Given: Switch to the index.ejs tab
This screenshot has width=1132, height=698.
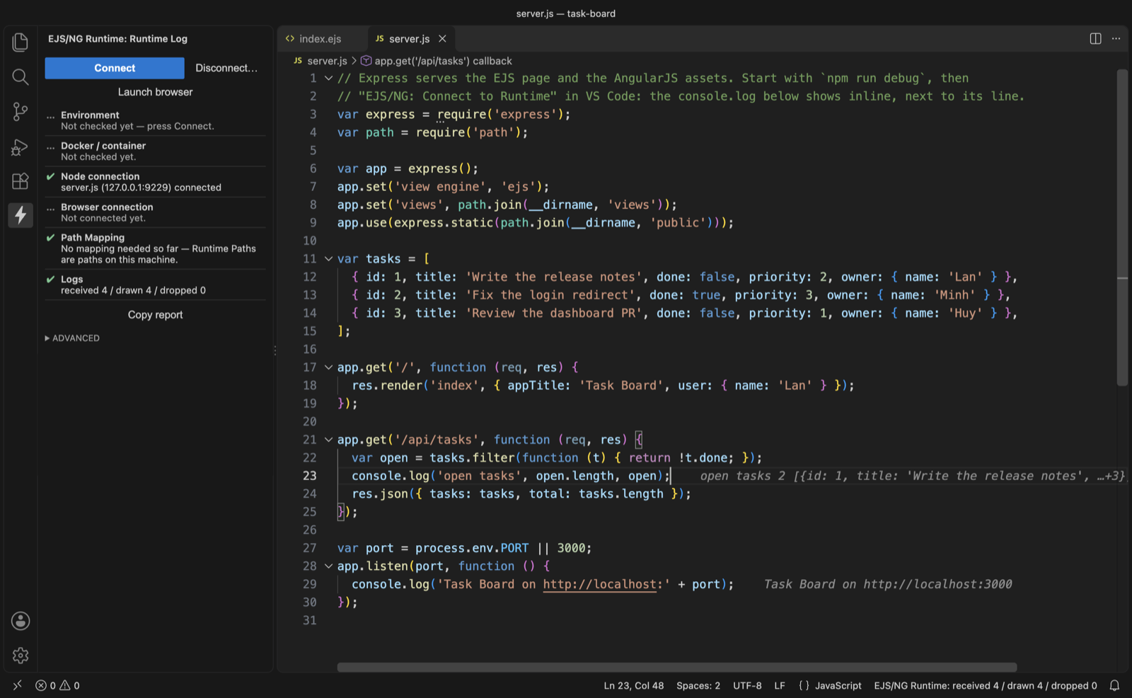Looking at the screenshot, I should 320,39.
